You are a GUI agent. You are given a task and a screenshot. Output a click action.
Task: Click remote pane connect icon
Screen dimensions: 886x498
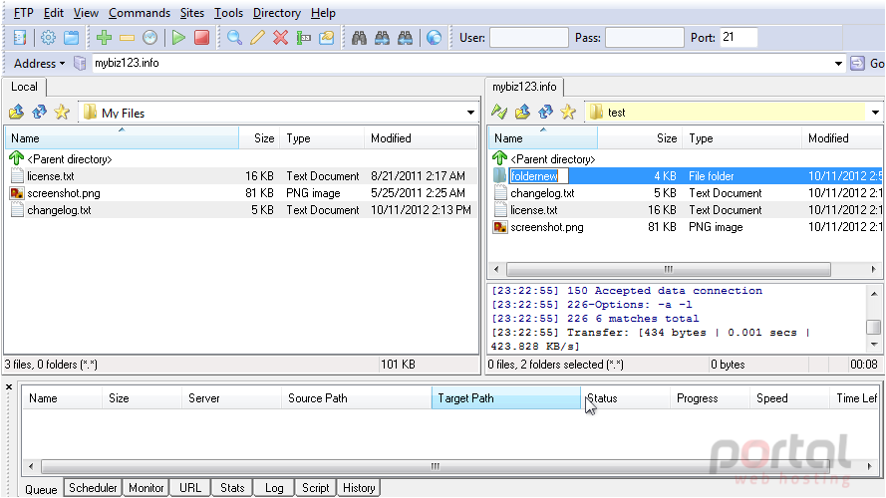click(499, 112)
